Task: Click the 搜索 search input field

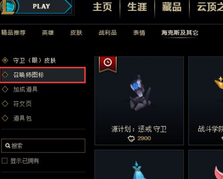Action: pyautogui.click(x=43, y=146)
